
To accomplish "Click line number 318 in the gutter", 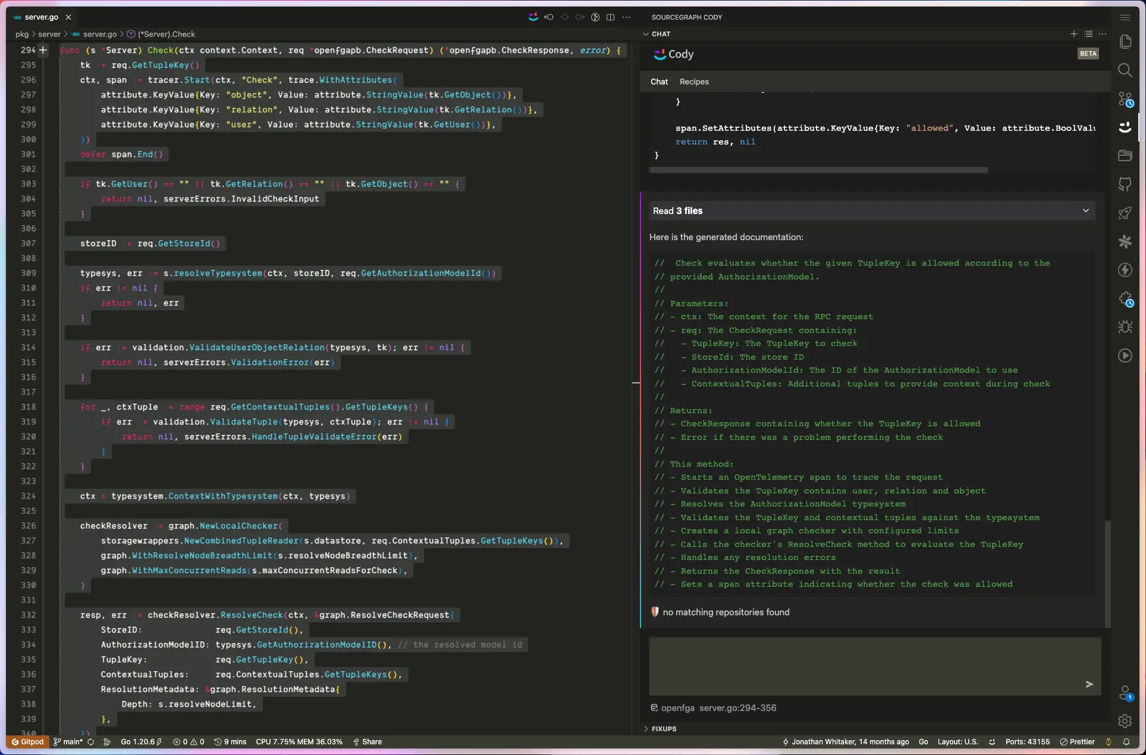I will (x=28, y=407).
